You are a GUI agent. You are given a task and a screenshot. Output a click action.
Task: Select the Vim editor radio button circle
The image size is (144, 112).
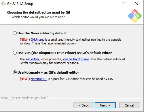point(15,53)
